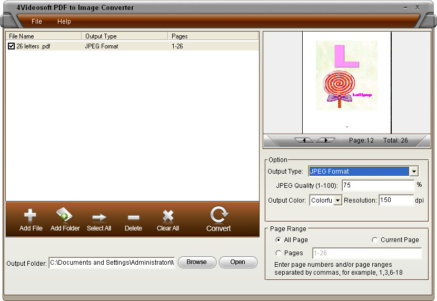
Task: Select the All Page radio button
Action: pyautogui.click(x=278, y=240)
